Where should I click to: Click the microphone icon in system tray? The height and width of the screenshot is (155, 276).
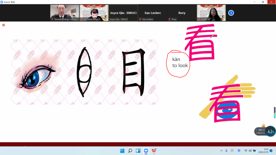click(226, 151)
